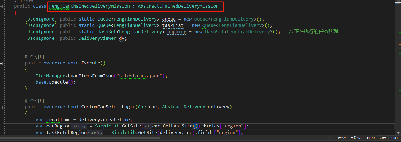Click the 行: 99 line indicator
The height and width of the screenshot is (142, 401).
point(342,138)
